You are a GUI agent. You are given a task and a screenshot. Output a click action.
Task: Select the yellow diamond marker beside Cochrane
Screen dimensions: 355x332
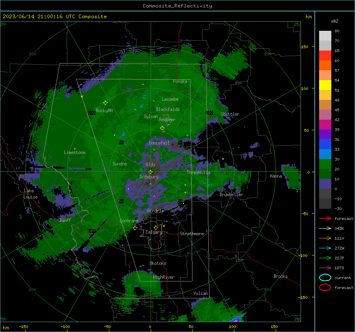pyautogui.click(x=135, y=228)
